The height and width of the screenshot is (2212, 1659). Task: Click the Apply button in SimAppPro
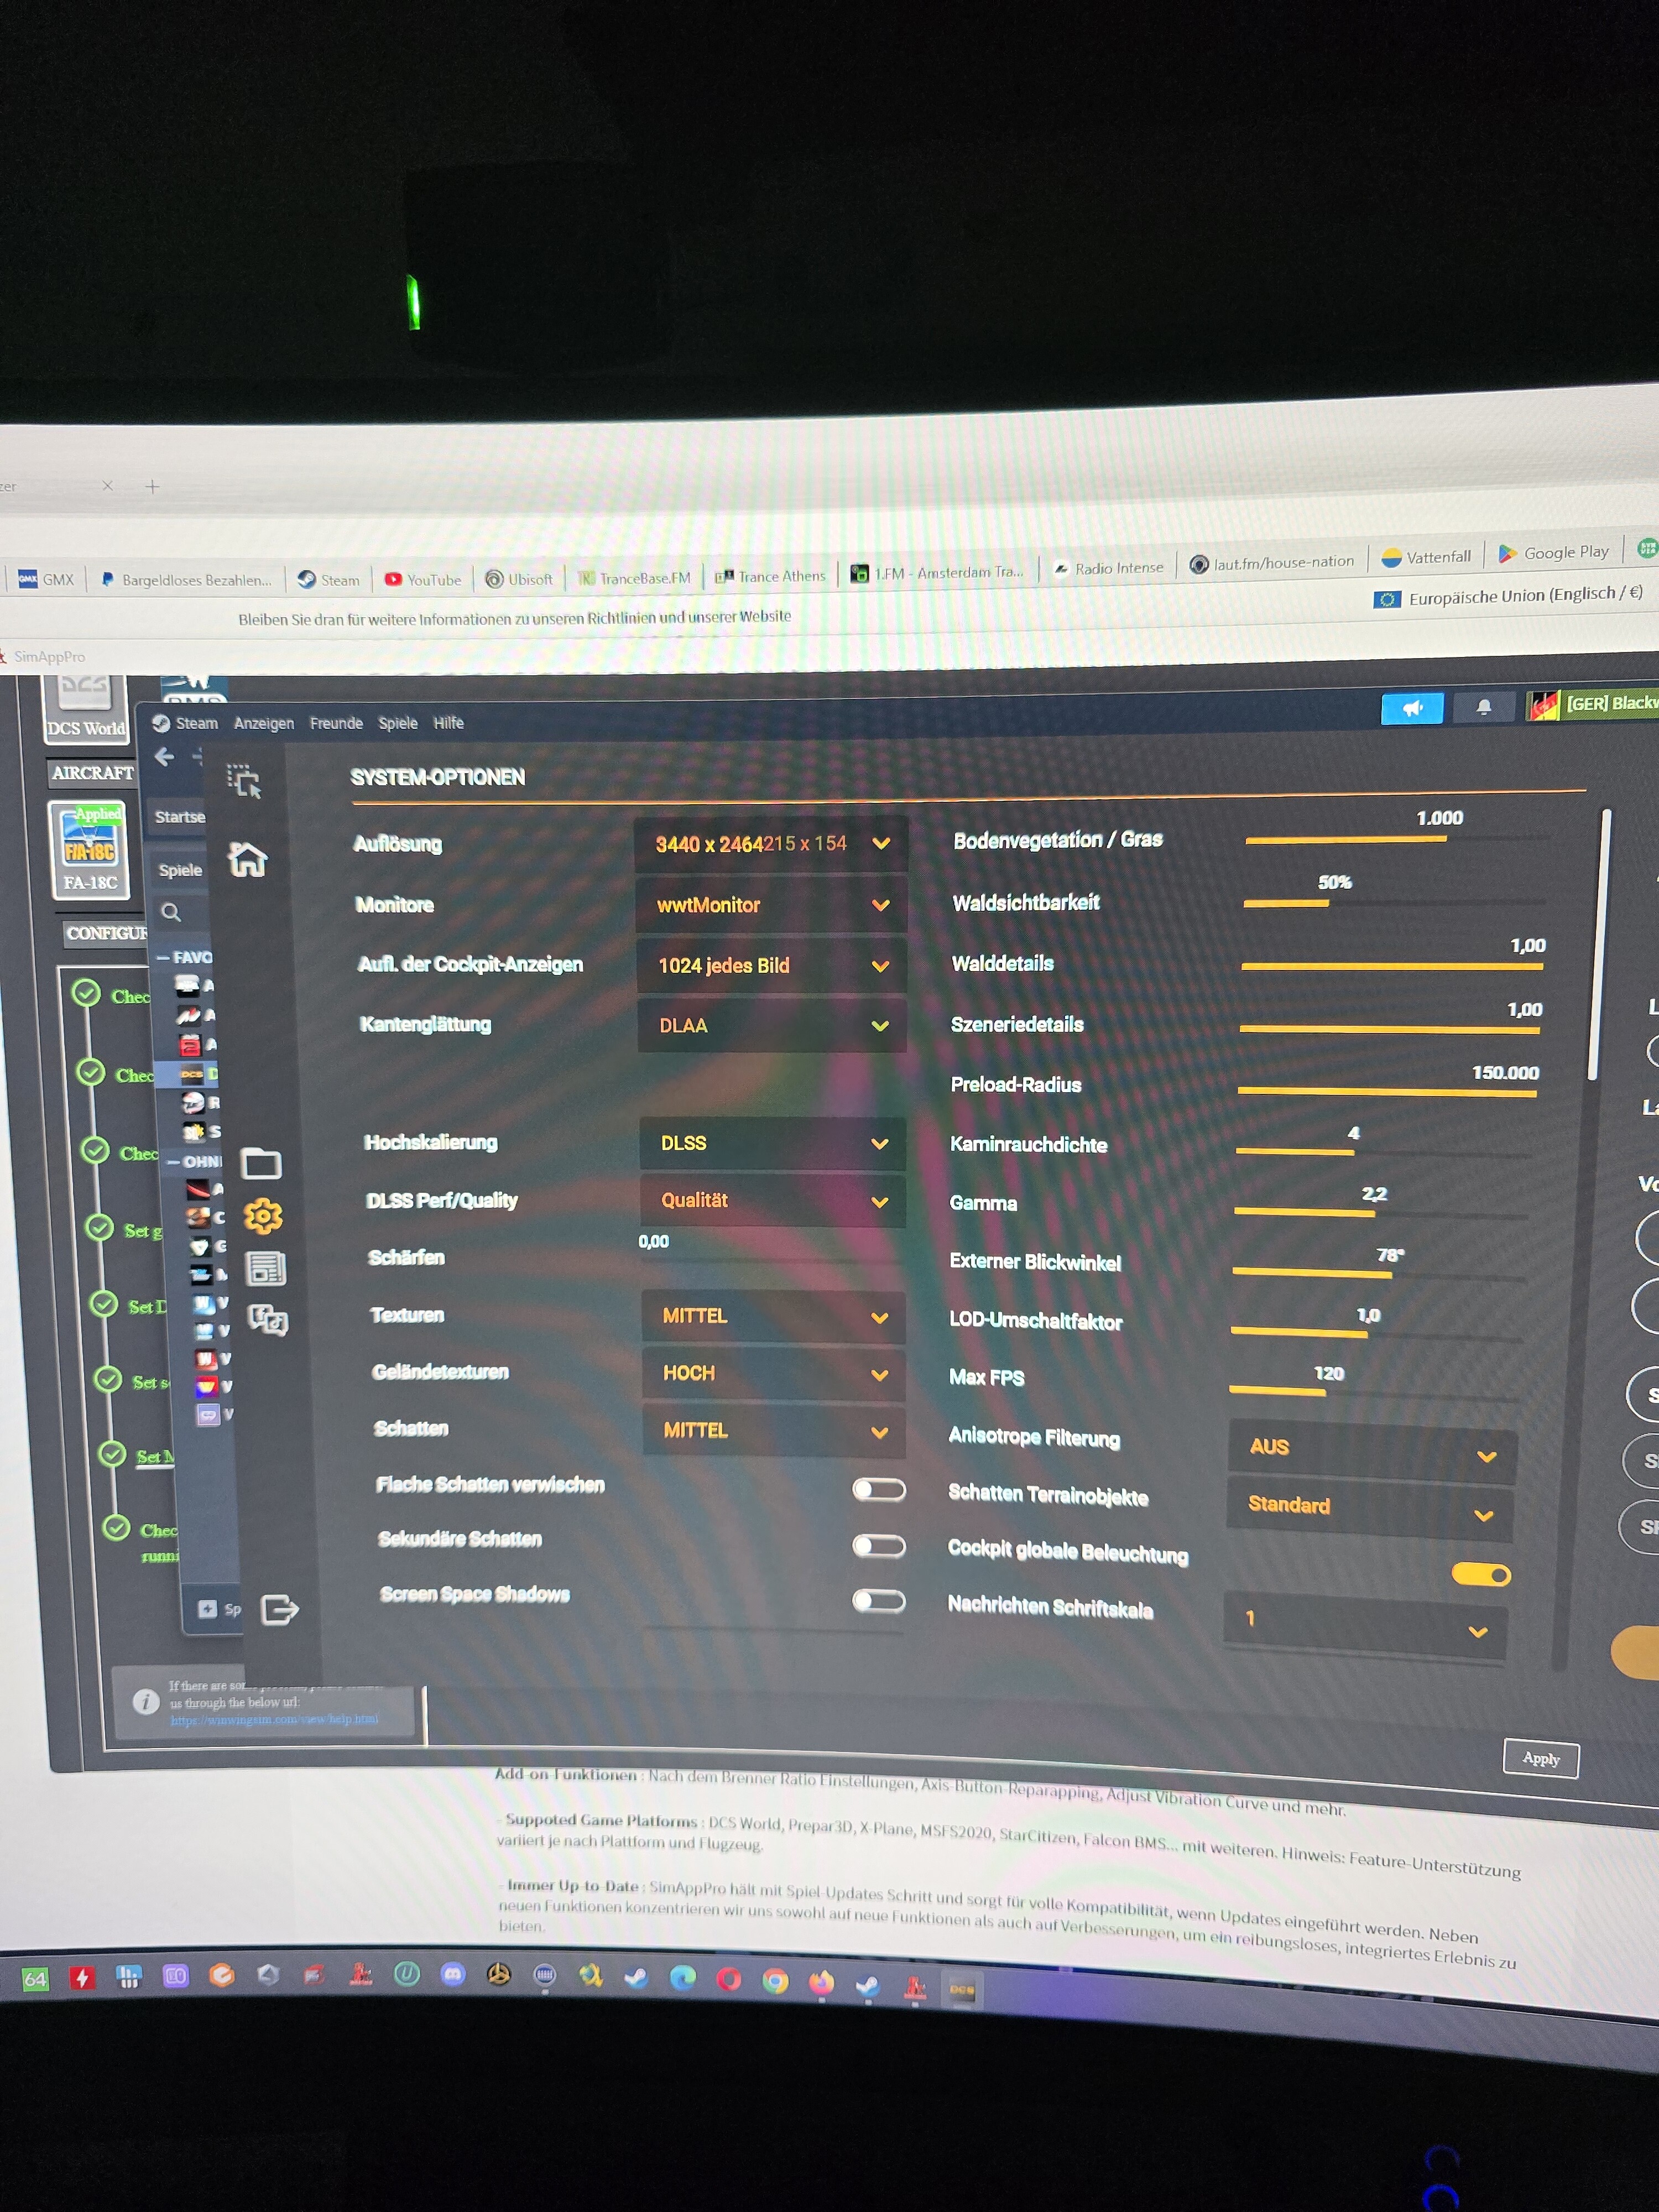click(x=1540, y=1759)
